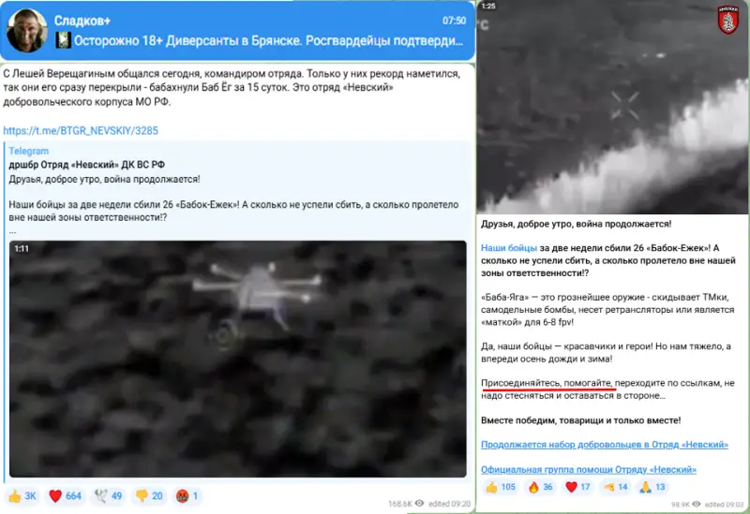Image resolution: width=750 pixels, height=514 pixels.
Task: Open the t.me/BTGR_NEVSKIY/3285 link
Action: pyautogui.click(x=81, y=130)
